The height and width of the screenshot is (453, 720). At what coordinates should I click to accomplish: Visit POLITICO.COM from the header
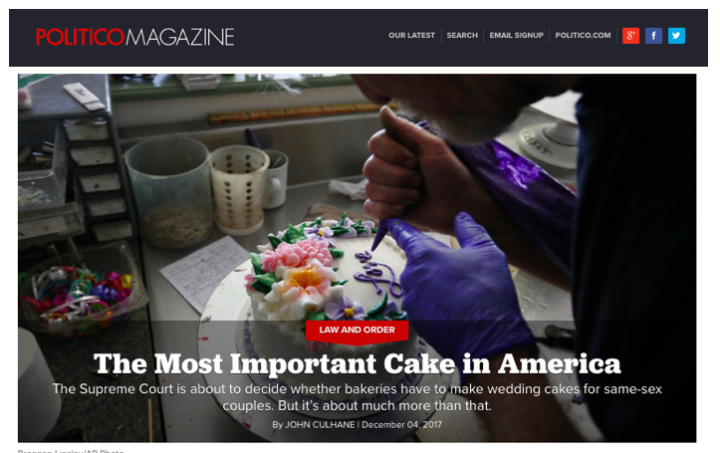click(x=583, y=35)
